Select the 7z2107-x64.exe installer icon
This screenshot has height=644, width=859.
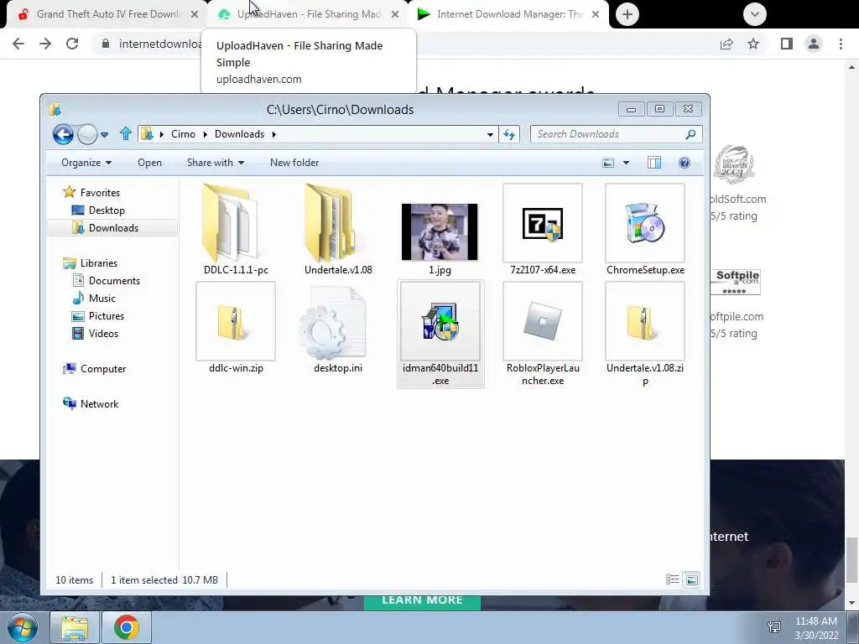[x=543, y=223]
